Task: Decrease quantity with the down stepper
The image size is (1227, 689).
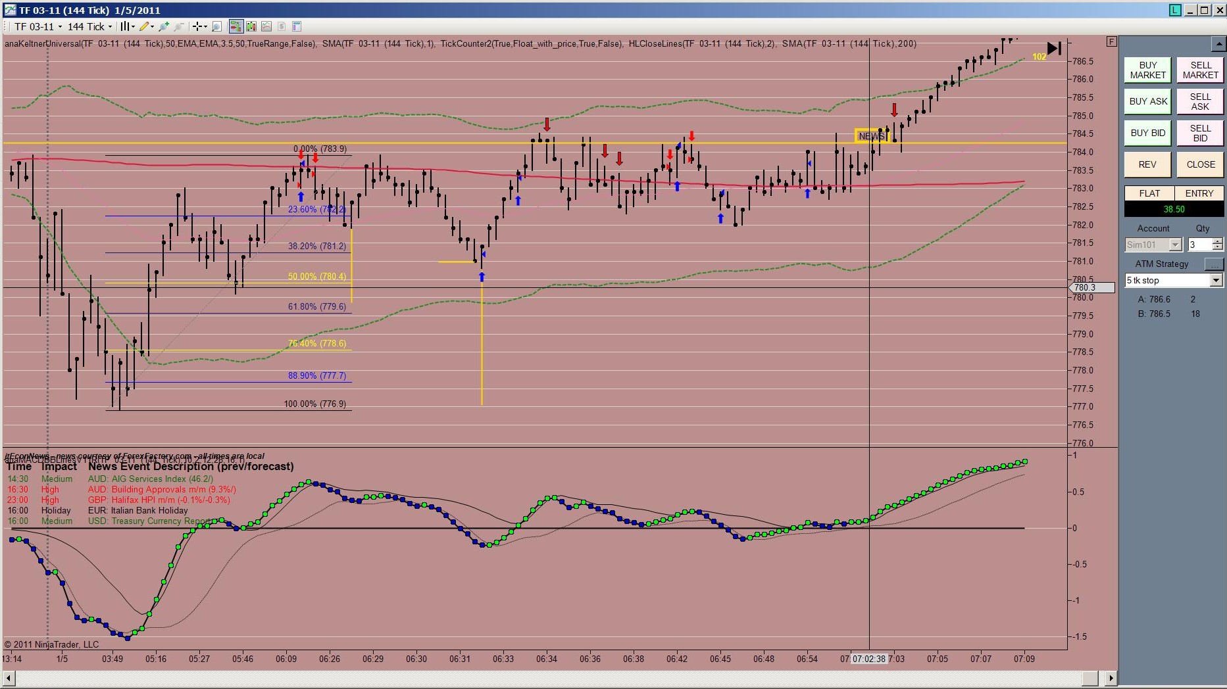Action: pos(1218,248)
